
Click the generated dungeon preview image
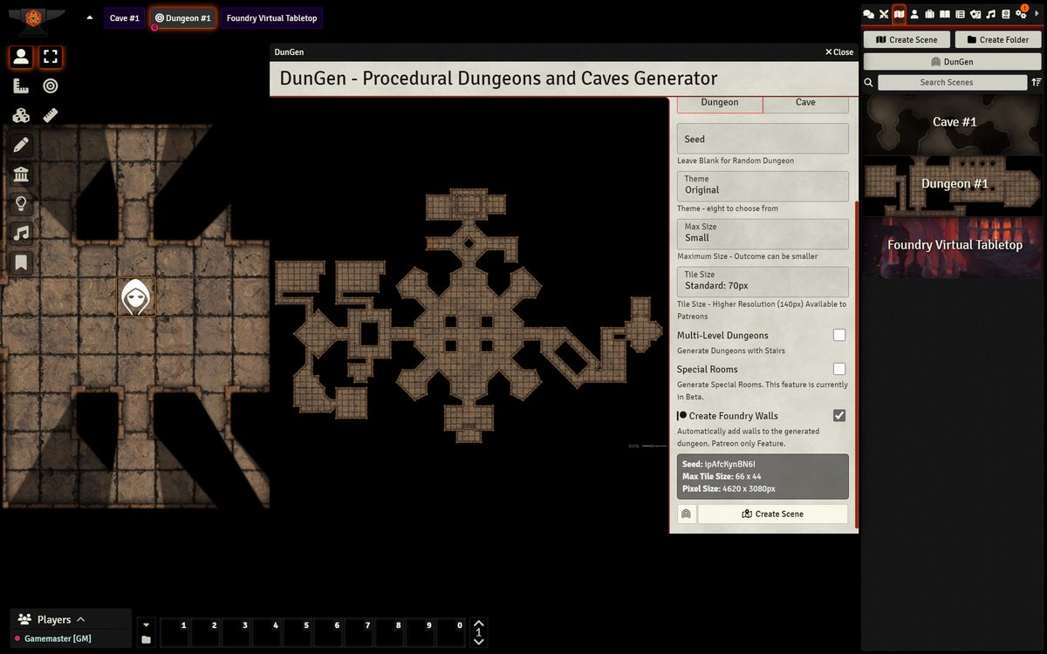[x=469, y=316]
